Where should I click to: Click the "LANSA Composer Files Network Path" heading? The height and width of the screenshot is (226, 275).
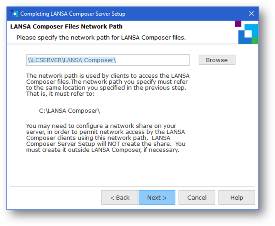[66, 27]
